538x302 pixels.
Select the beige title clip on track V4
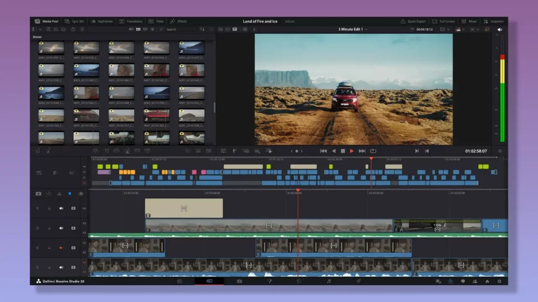(184, 208)
